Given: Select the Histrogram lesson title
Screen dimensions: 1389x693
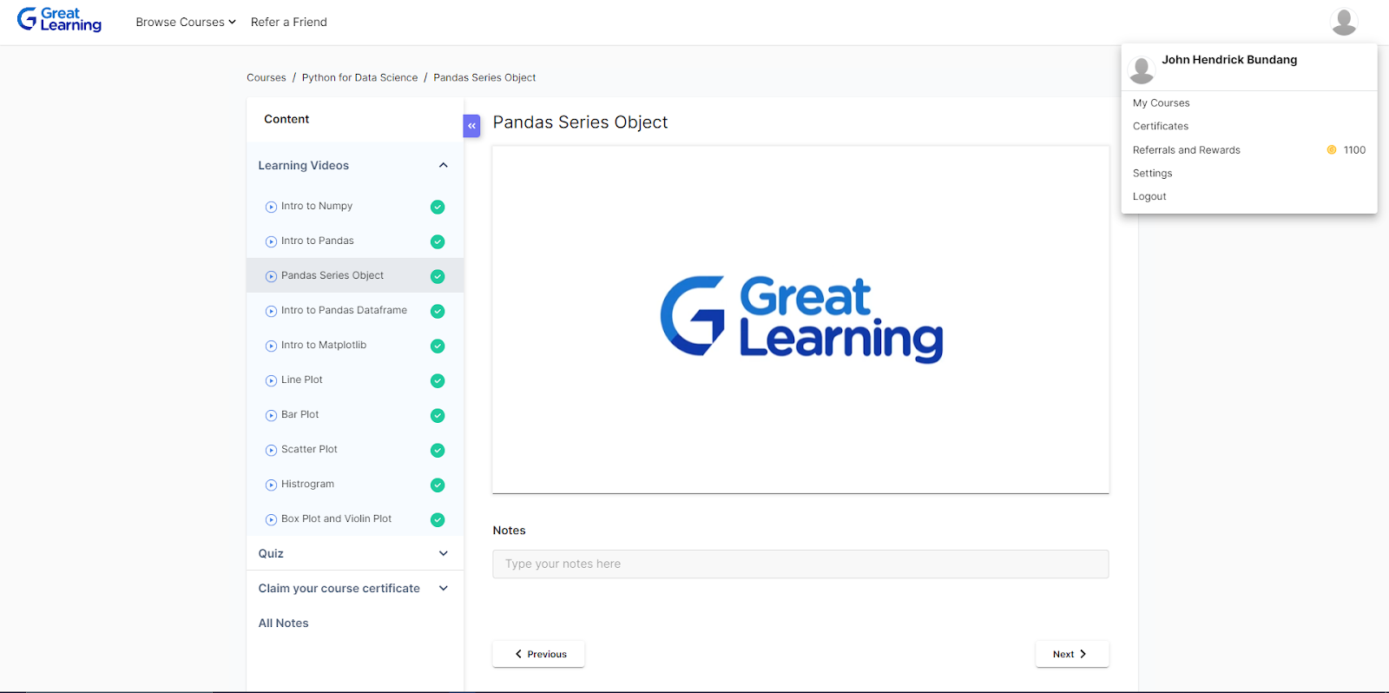Looking at the screenshot, I should [307, 484].
